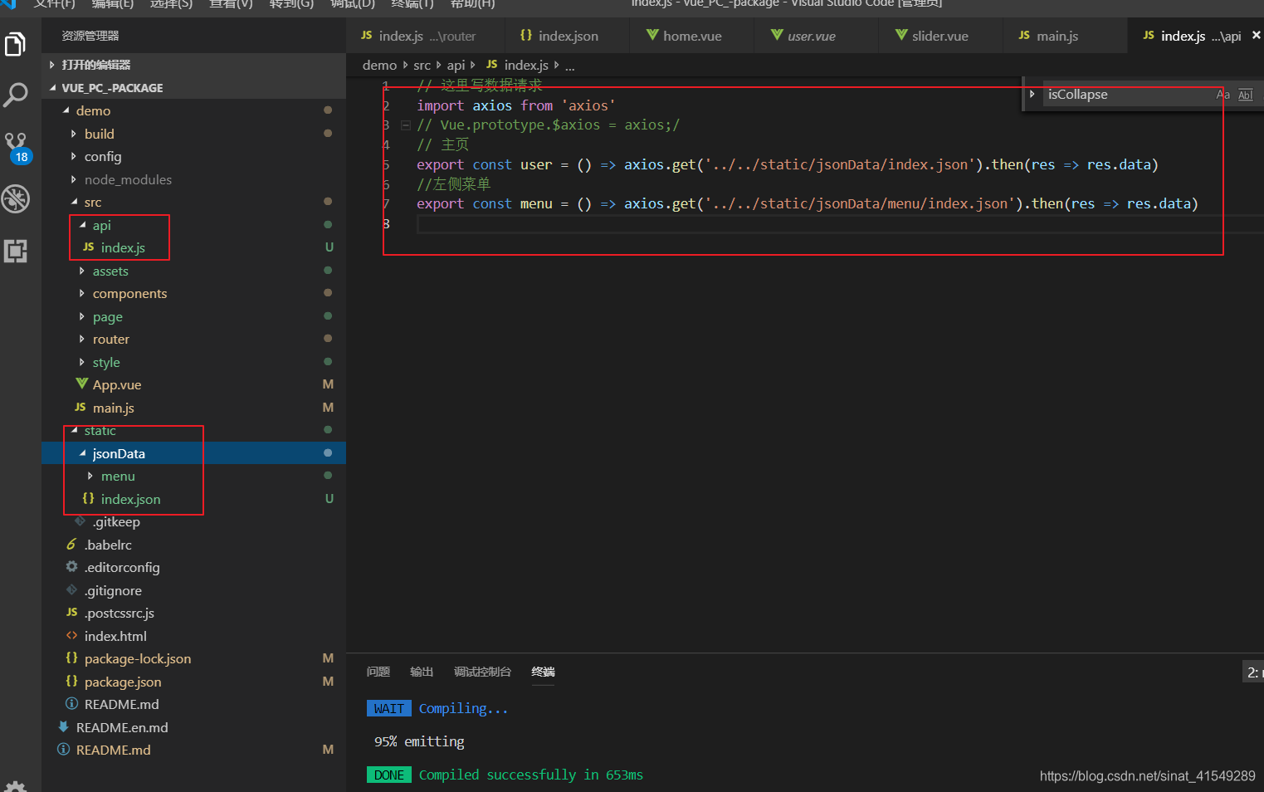This screenshot has height=792, width=1264.
Task: Switch to index.json tab
Action: pos(567,36)
